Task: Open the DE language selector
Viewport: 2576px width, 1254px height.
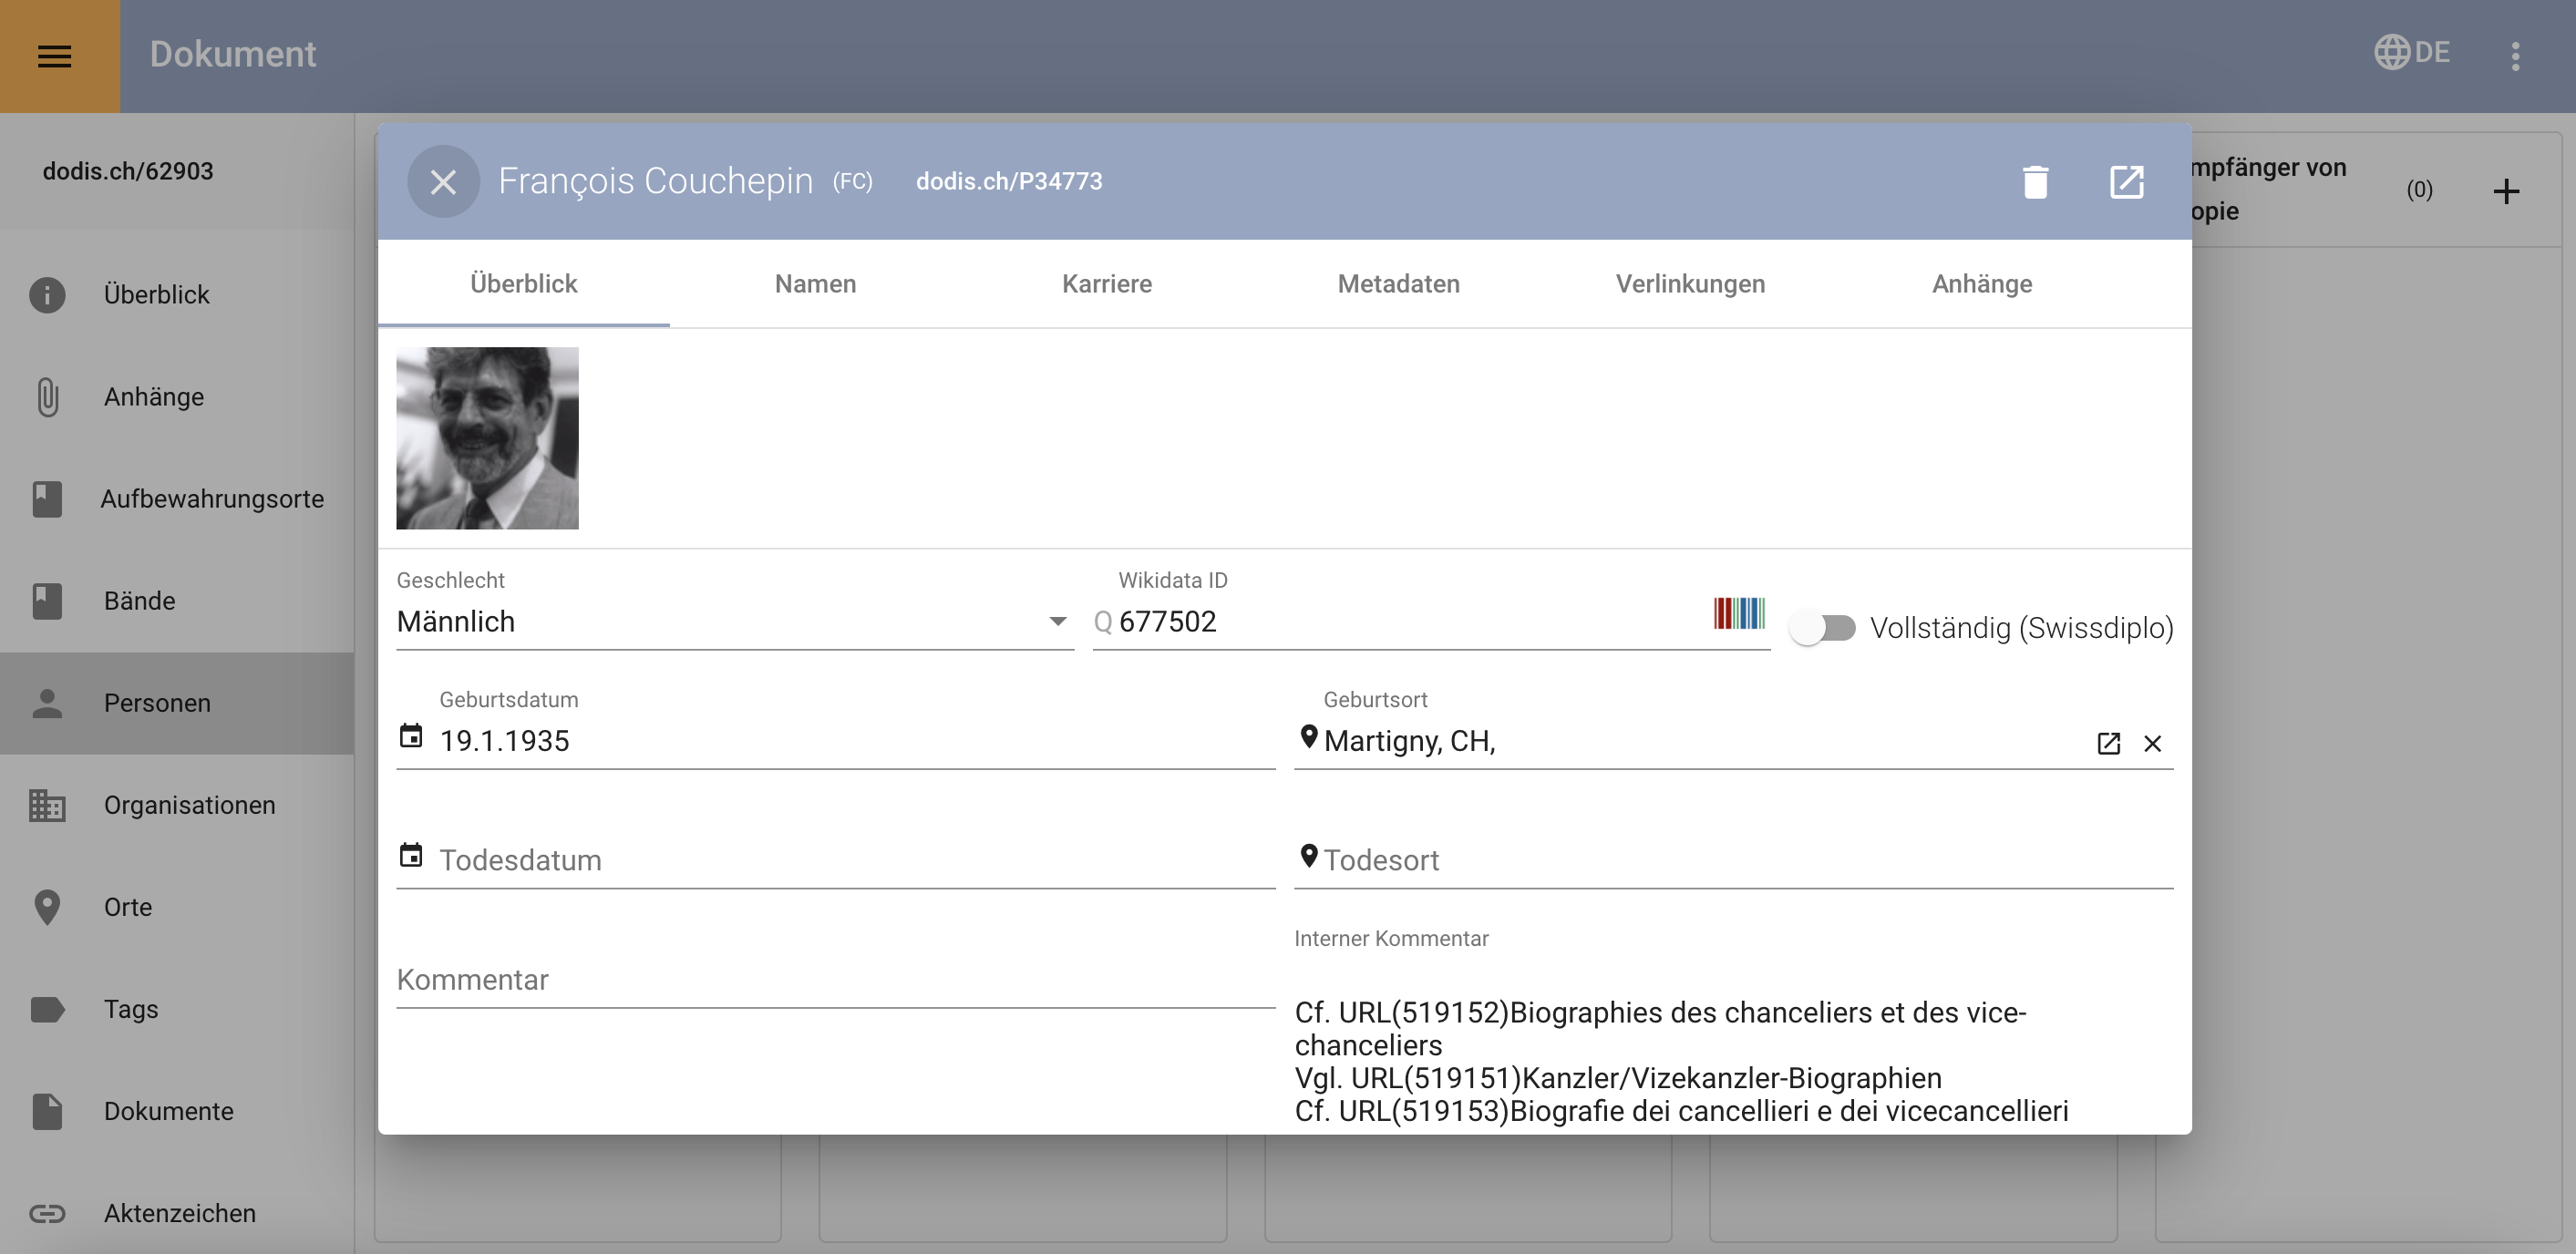Action: 2412,52
